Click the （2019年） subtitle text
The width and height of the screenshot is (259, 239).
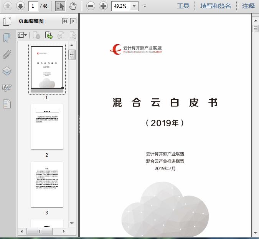(165, 123)
